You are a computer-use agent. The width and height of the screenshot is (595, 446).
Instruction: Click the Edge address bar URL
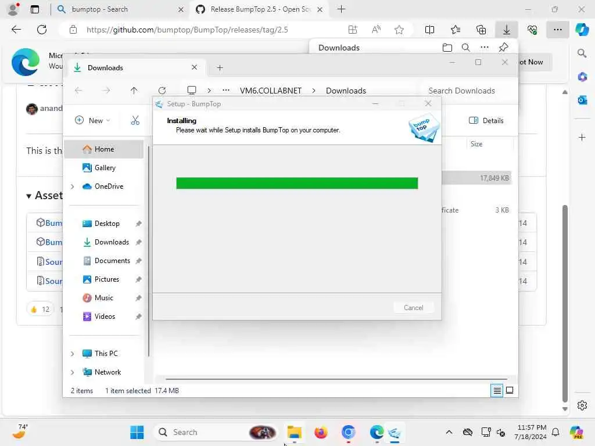coord(187,30)
